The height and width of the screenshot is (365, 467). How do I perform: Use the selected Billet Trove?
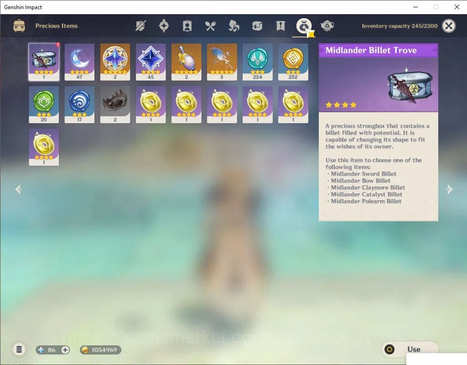coord(410,349)
